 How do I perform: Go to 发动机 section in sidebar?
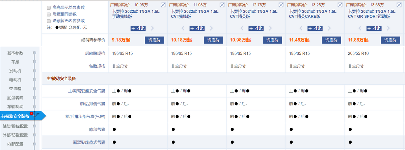coord(16,71)
